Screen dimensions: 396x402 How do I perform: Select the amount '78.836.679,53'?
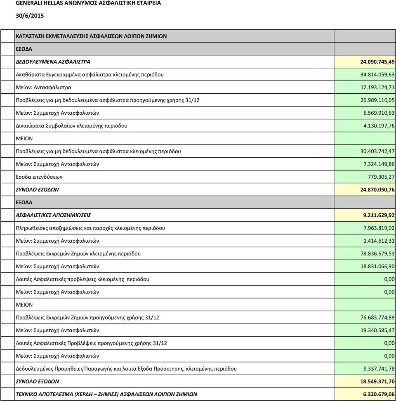tap(377, 254)
